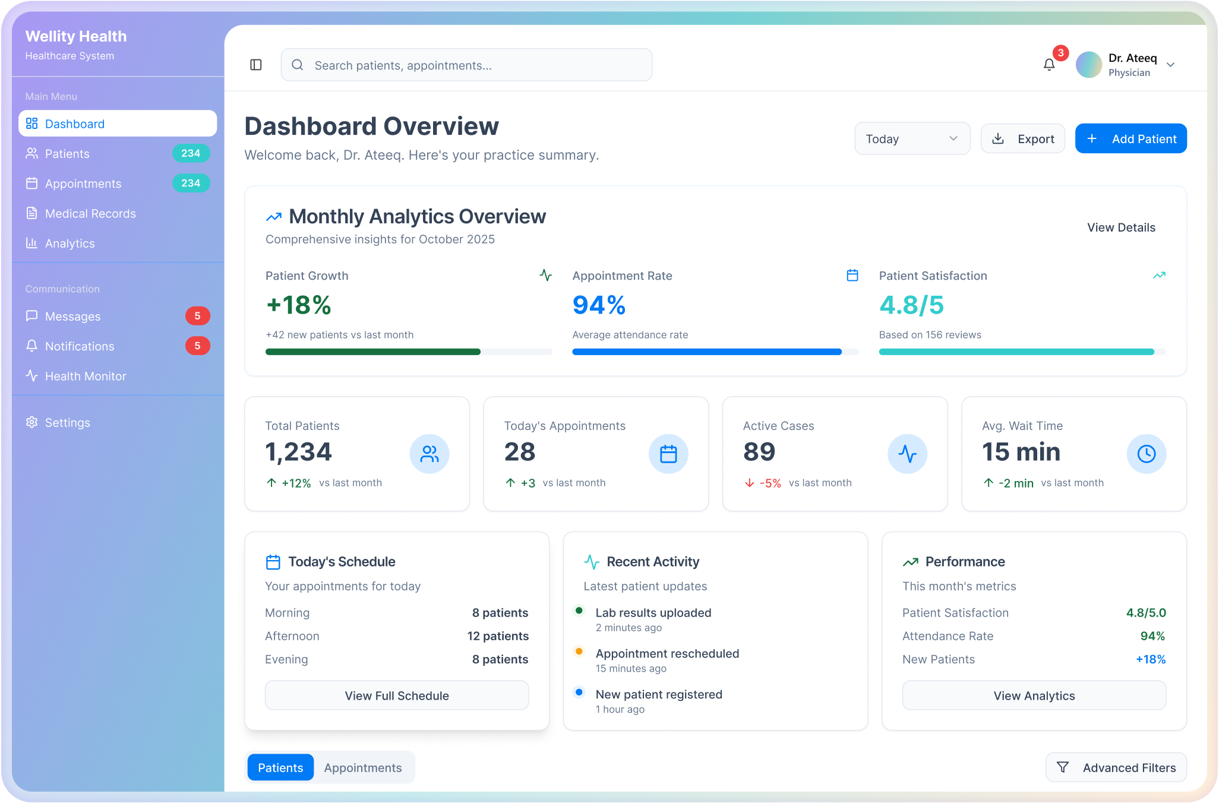Viewport: 1219px width, 803px height.
Task: Click the Export button
Action: click(x=1023, y=138)
